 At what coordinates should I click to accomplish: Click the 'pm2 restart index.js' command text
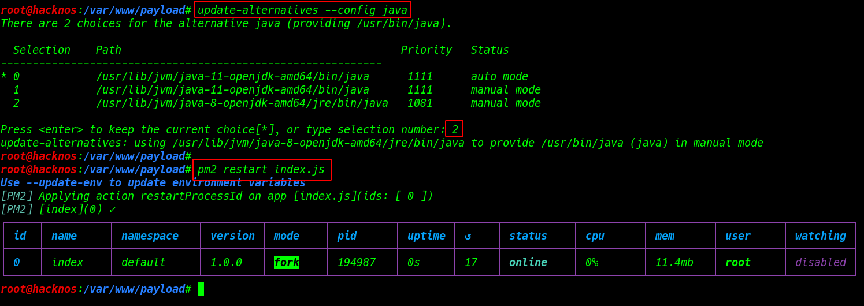tap(261, 170)
